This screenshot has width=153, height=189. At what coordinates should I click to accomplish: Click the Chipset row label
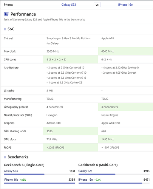point(8,39)
